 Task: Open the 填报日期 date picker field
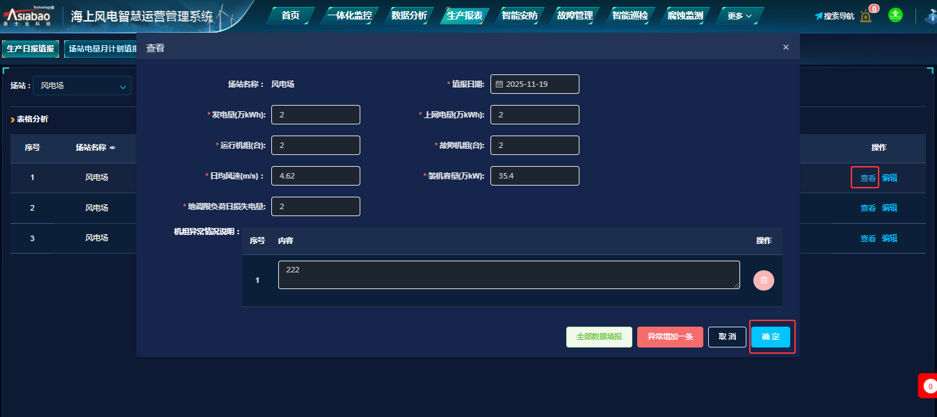[534, 84]
